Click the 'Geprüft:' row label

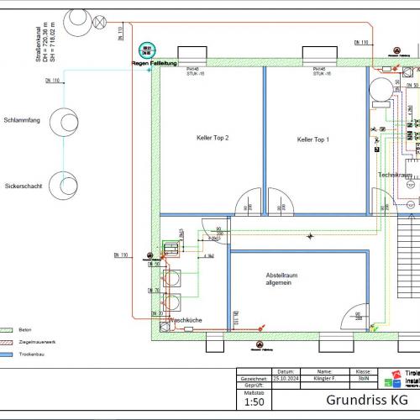coord(254,386)
